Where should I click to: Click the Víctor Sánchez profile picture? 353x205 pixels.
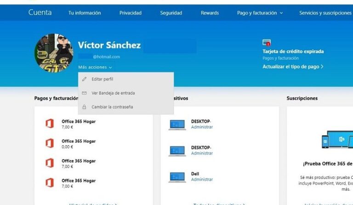coord(54,53)
